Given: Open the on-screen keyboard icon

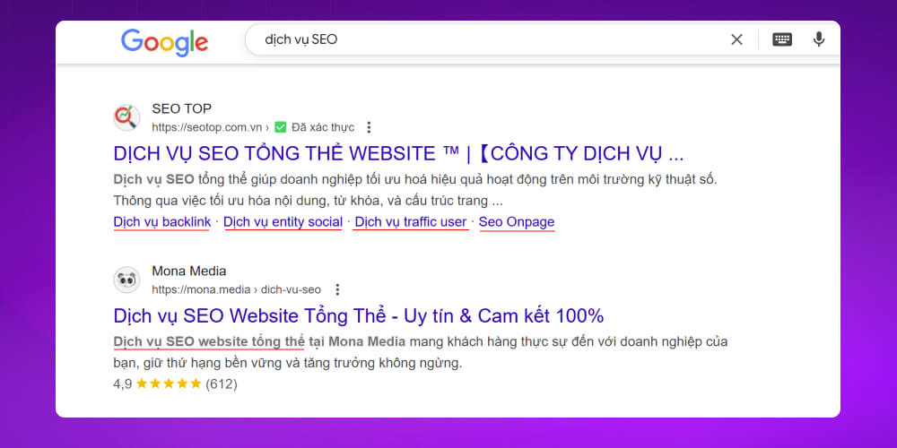Looking at the screenshot, I should [782, 39].
